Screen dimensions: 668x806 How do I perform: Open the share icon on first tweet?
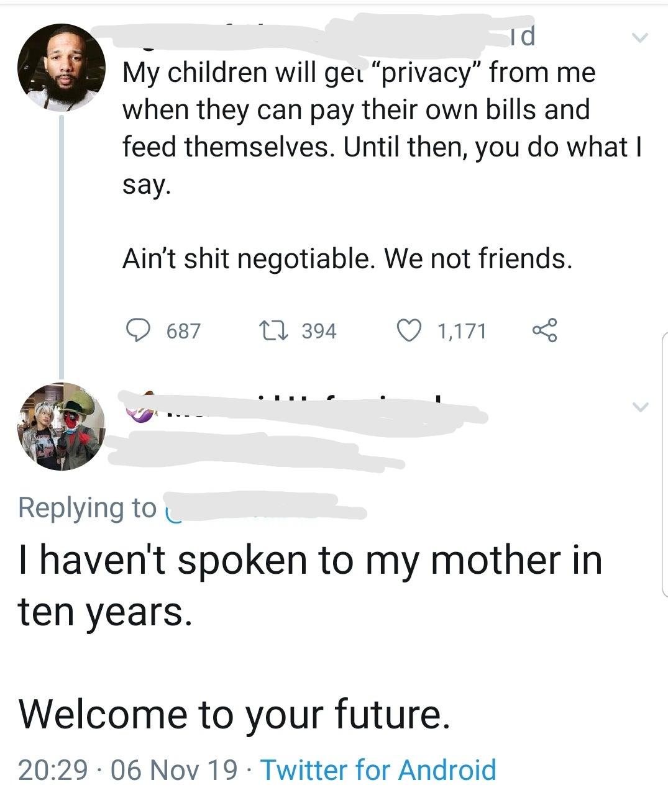544,330
